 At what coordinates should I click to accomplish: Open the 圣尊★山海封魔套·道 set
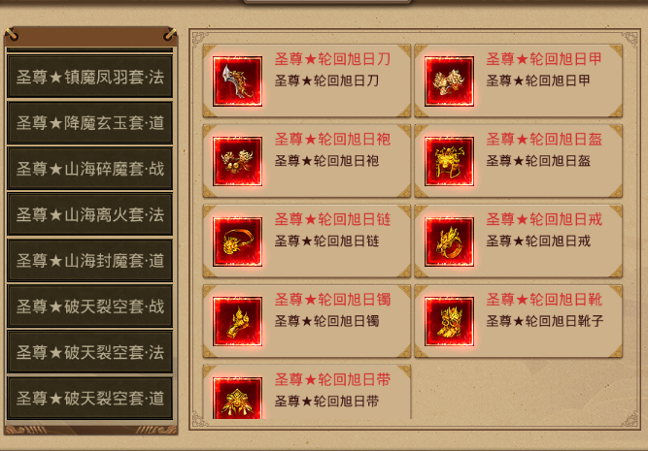(x=90, y=260)
